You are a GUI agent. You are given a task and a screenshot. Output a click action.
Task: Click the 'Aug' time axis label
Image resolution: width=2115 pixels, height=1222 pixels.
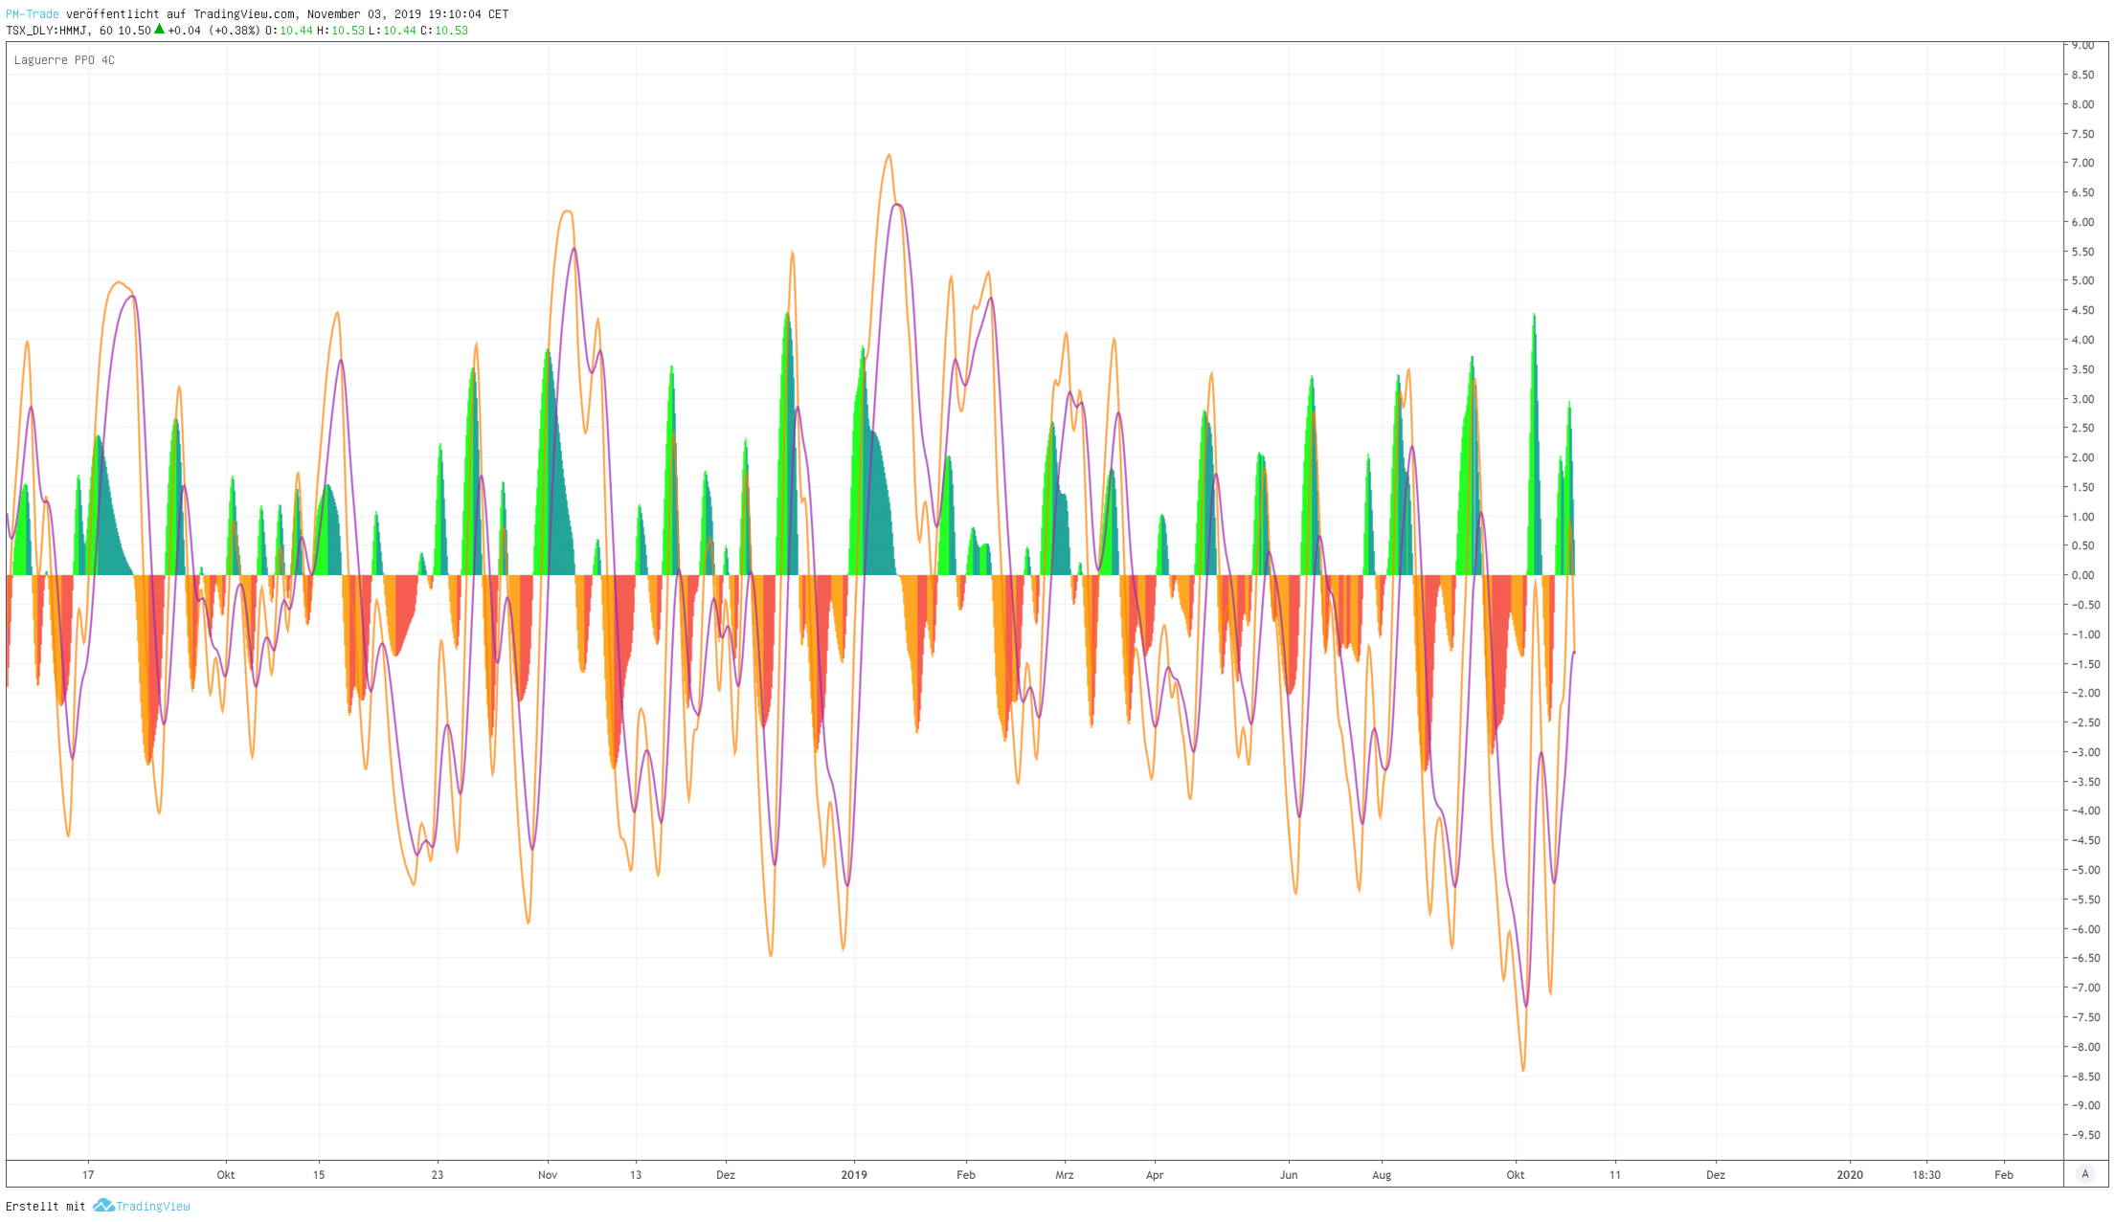pos(1382,1175)
